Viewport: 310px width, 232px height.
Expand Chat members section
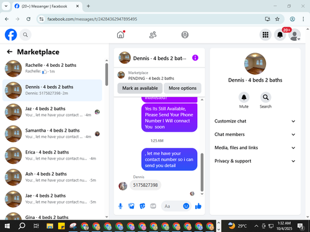pyautogui.click(x=255, y=134)
